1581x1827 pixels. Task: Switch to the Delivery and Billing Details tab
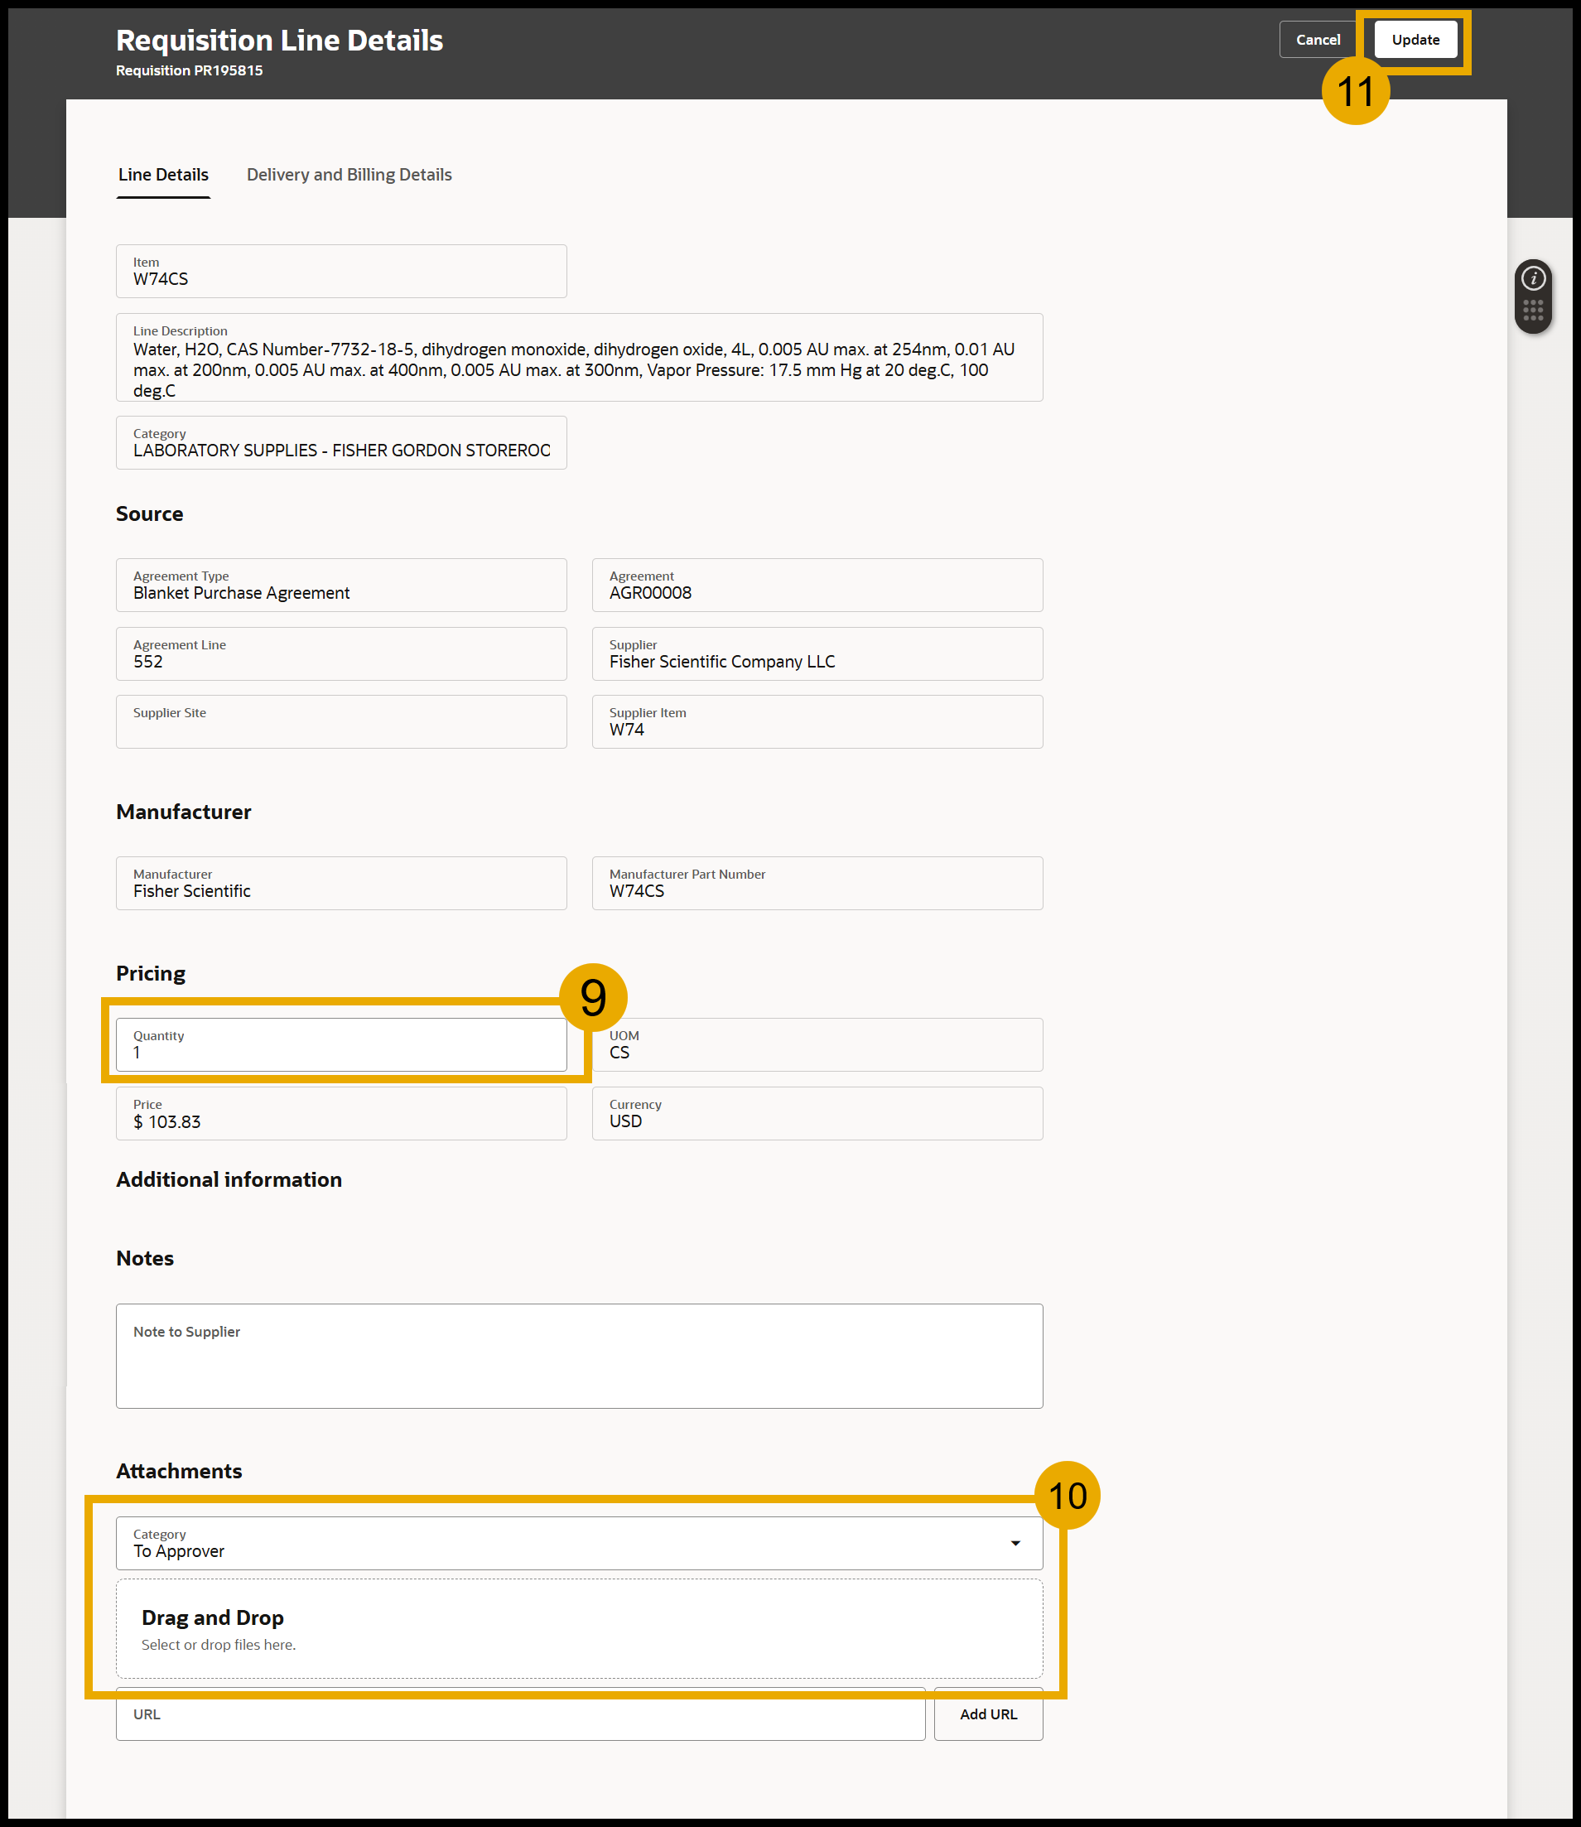349,174
